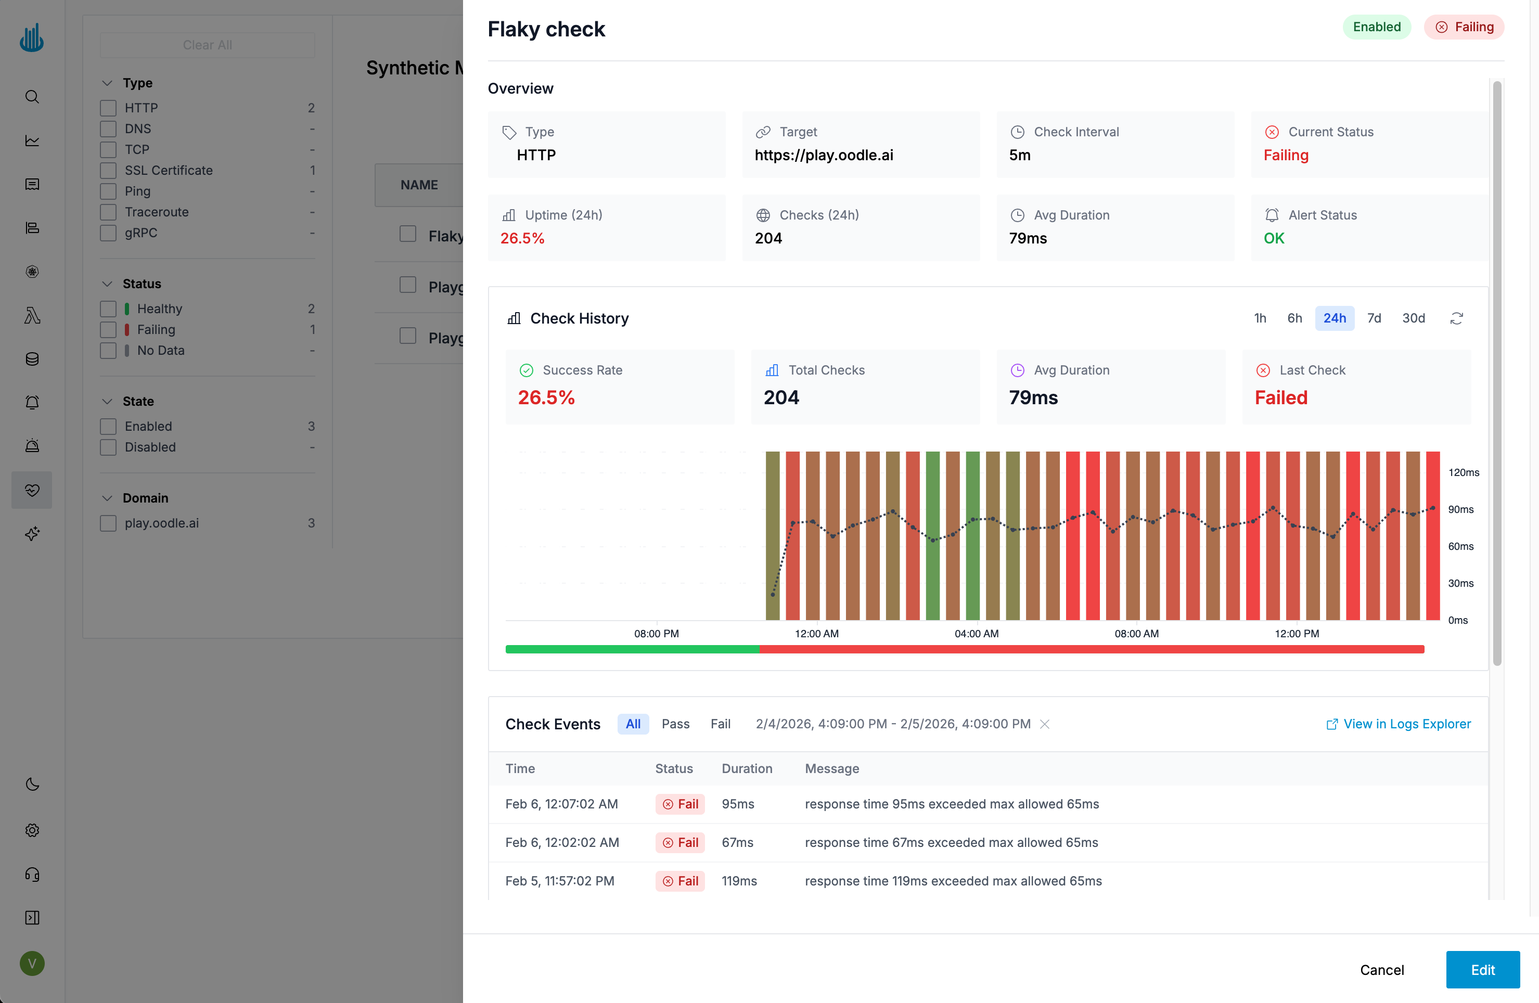The image size is (1539, 1003).
Task: Open the settings gear in the sidebar
Action: pos(32,830)
